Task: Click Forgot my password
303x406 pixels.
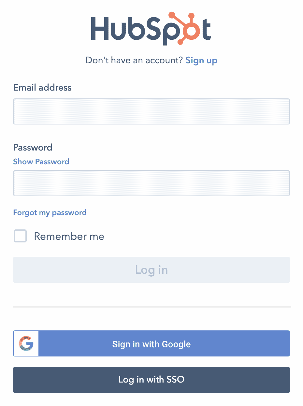Action: [x=50, y=212]
